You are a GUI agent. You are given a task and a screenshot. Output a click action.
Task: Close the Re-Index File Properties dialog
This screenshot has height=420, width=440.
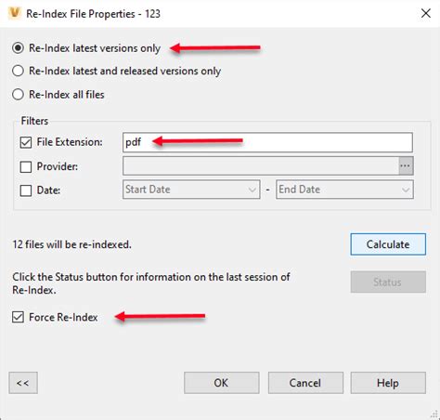426,13
